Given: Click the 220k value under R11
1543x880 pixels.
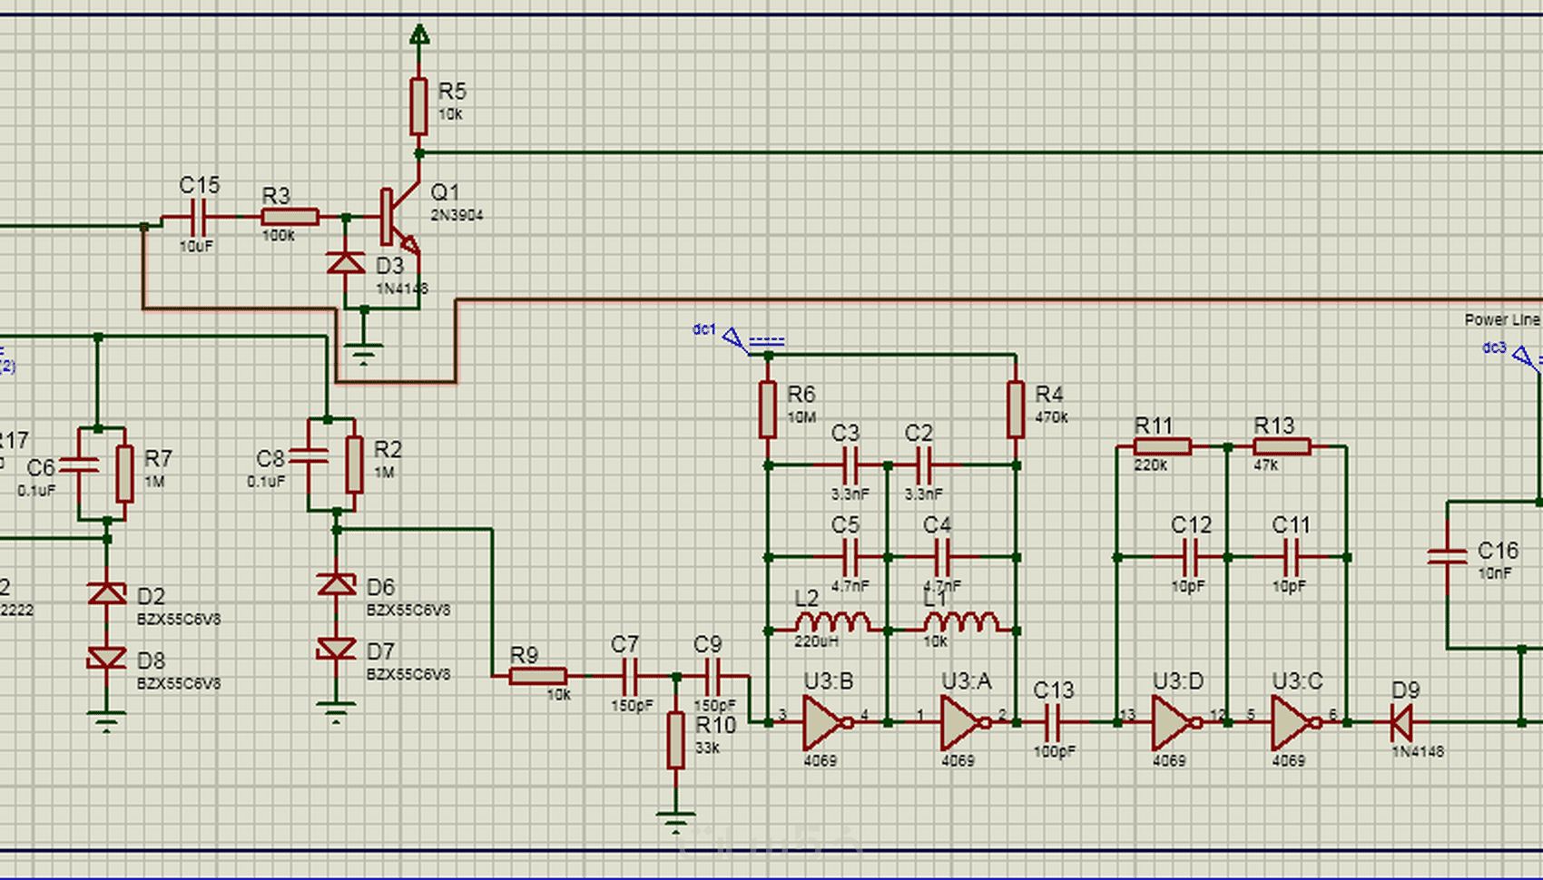Looking at the screenshot, I should 1150,465.
